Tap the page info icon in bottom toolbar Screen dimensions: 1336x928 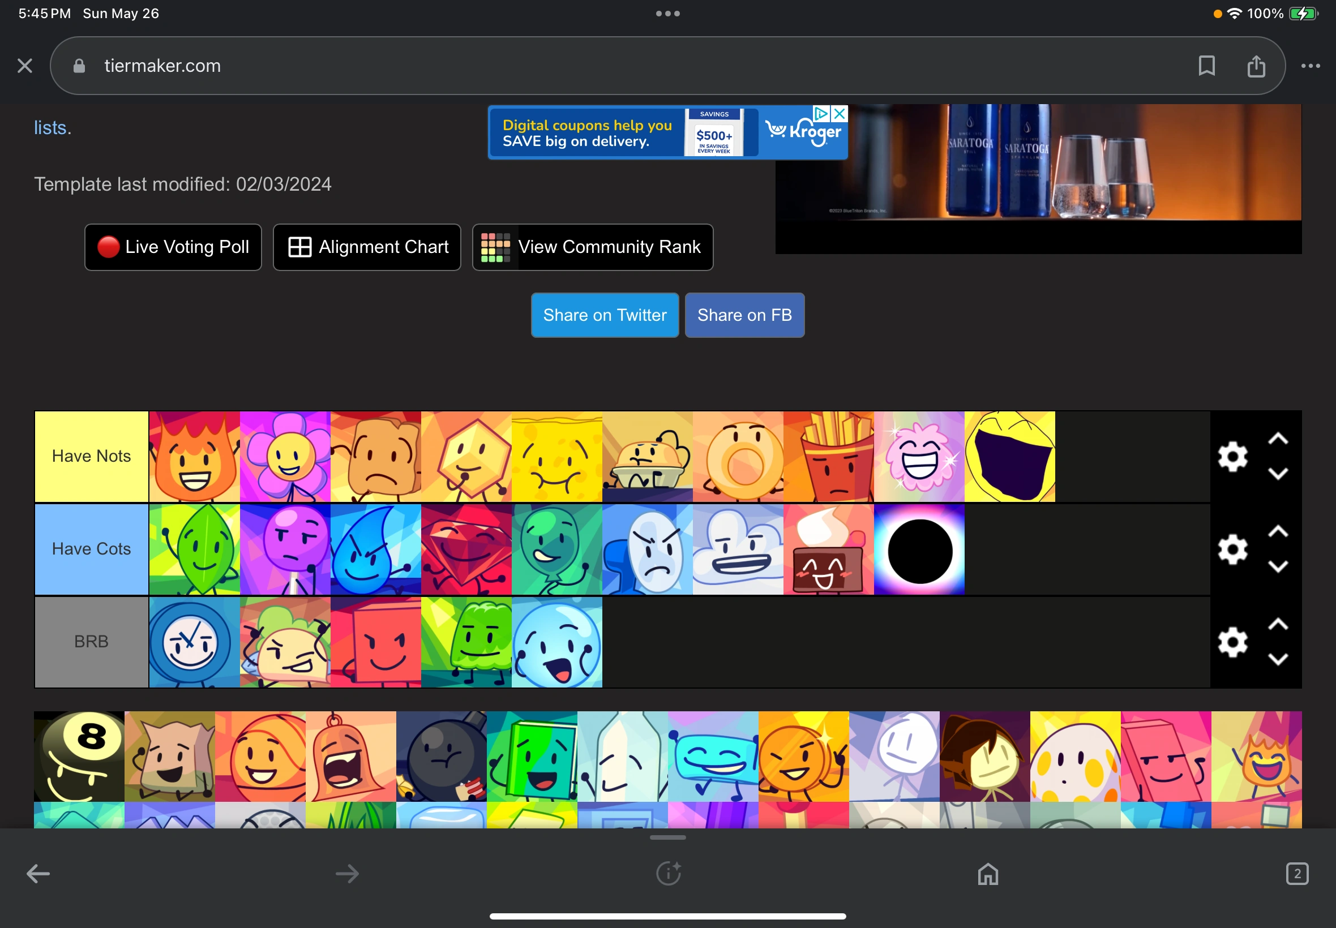(x=667, y=873)
